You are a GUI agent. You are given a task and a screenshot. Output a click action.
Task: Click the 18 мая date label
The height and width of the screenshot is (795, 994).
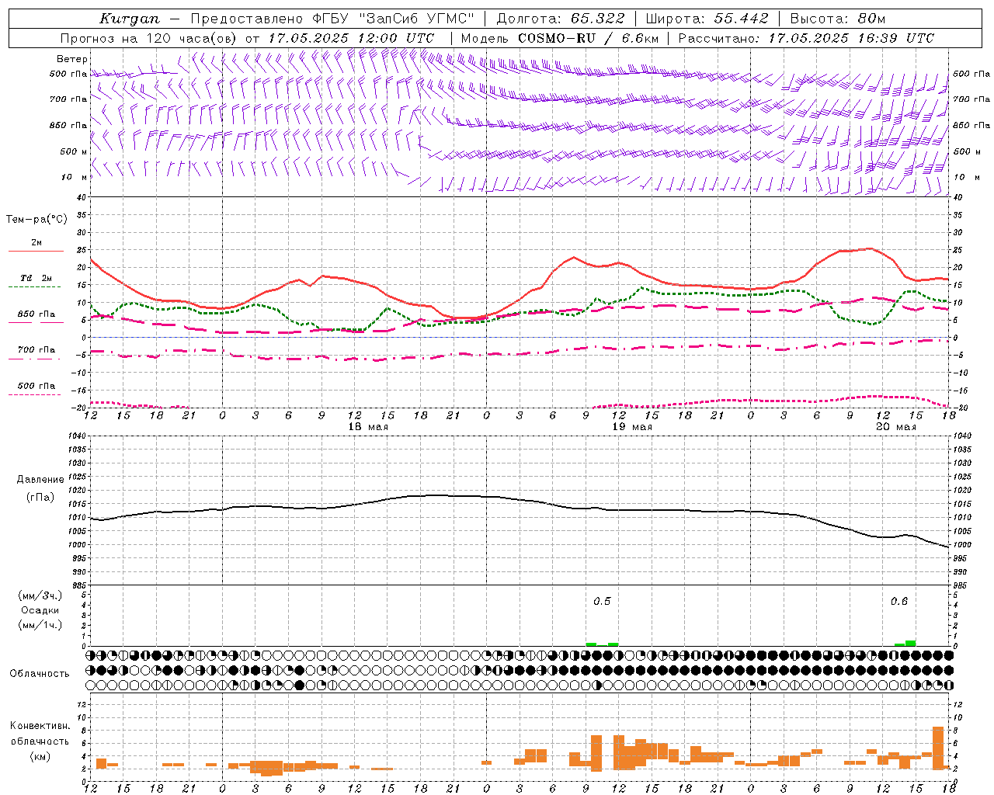point(368,427)
